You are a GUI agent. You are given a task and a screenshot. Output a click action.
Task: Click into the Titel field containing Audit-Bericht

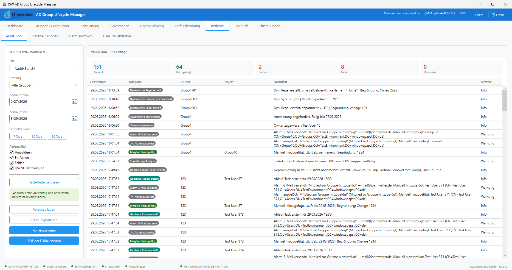click(44, 68)
